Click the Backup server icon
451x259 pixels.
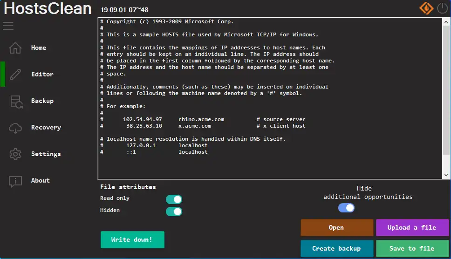pyautogui.click(x=16, y=102)
